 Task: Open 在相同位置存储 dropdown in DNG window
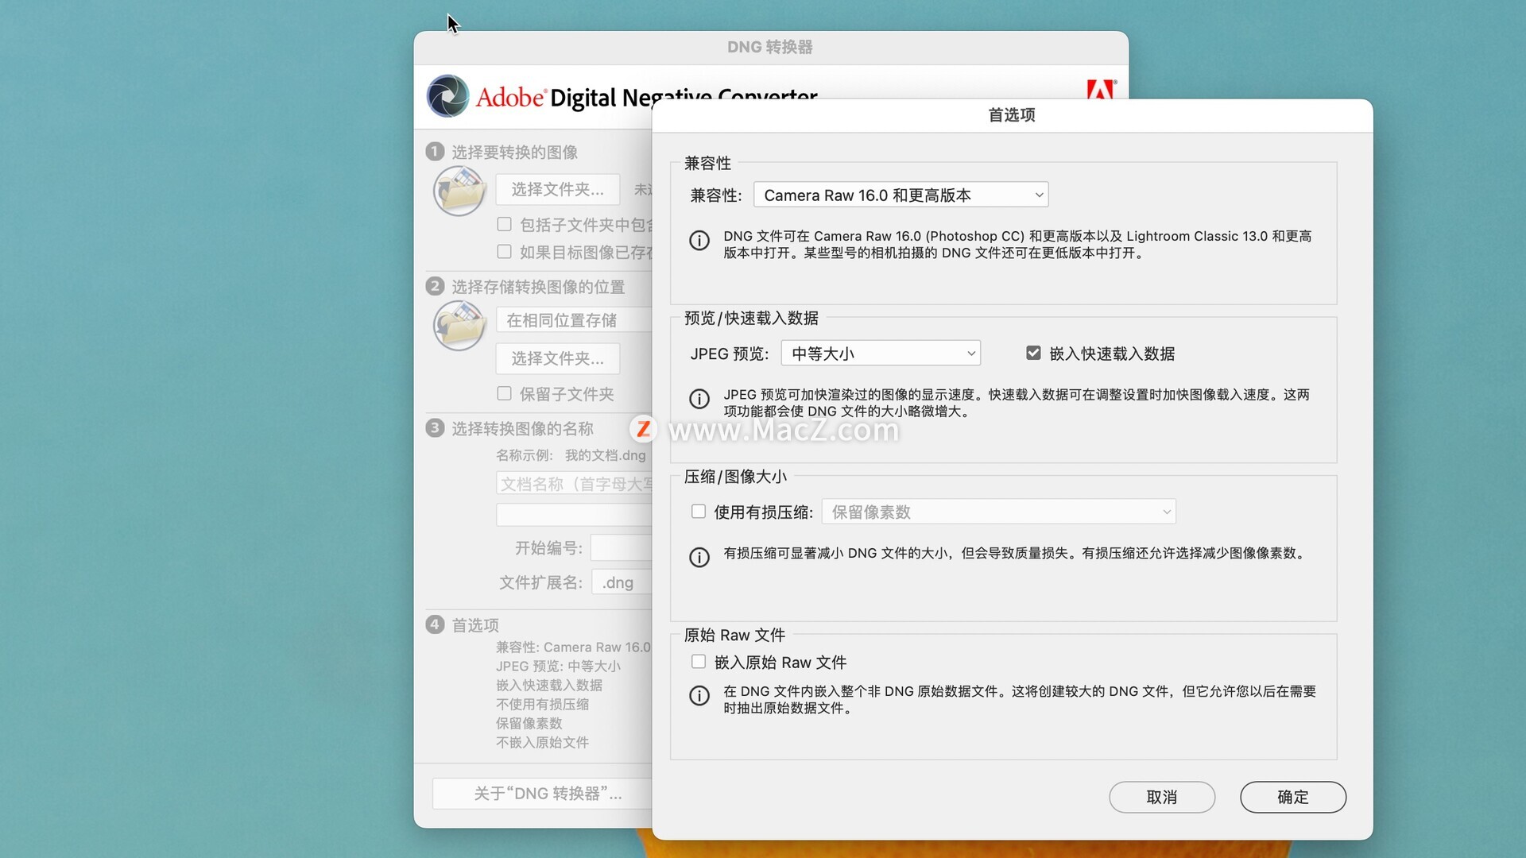(574, 320)
